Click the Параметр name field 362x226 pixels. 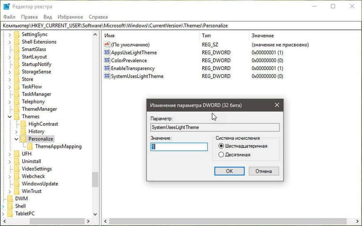tap(215, 127)
